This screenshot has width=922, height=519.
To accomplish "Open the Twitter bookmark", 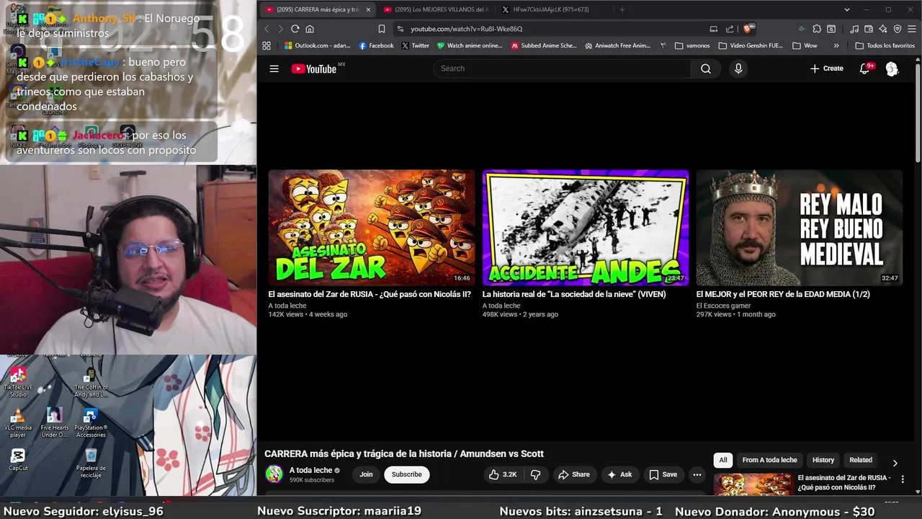I will [x=415, y=45].
